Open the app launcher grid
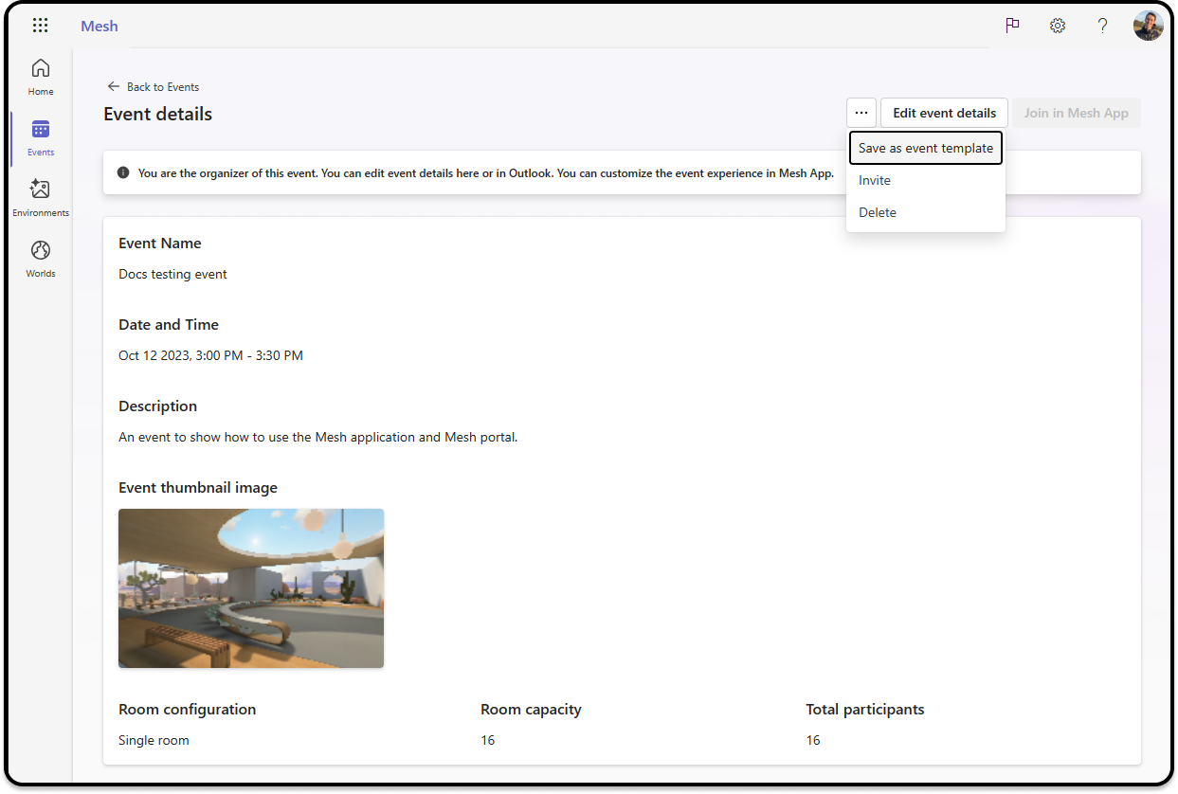This screenshot has height=794, width=1178. 40,25
